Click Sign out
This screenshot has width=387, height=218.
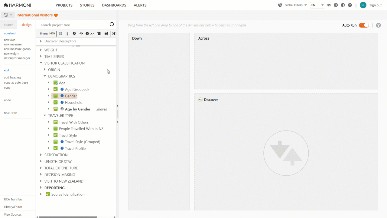click(376, 5)
